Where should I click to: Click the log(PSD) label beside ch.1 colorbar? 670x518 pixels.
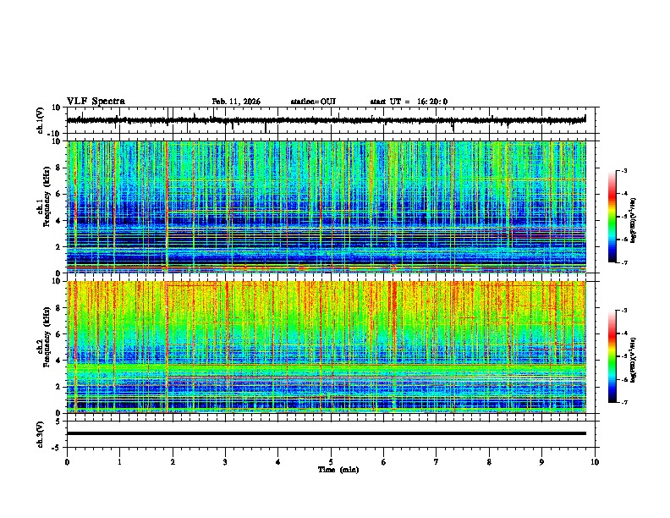click(633, 220)
